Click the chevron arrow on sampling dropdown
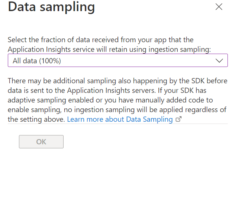 tap(219, 60)
